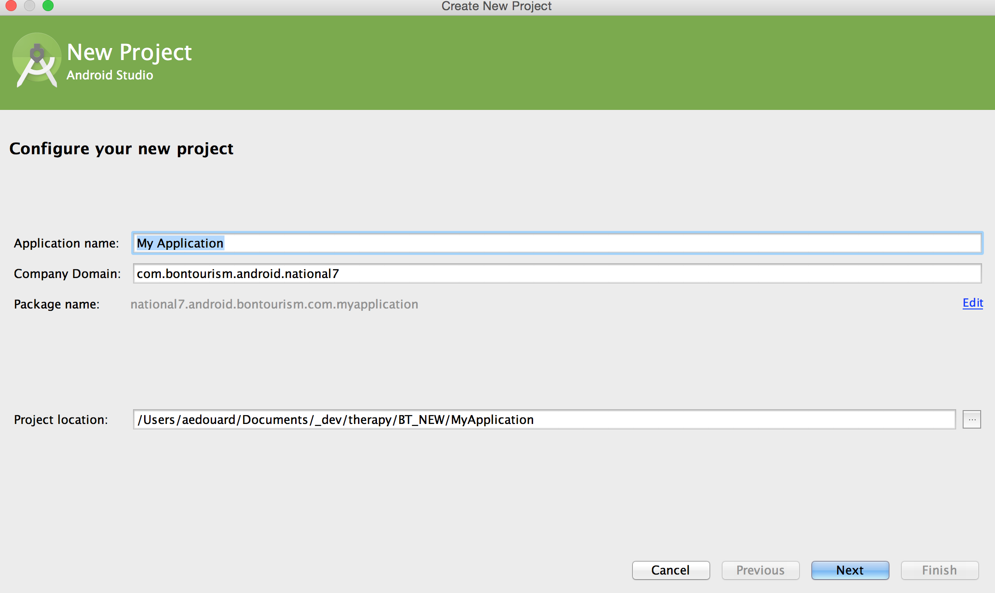Close the Create New Project window
The image size is (995, 593).
(11, 6)
